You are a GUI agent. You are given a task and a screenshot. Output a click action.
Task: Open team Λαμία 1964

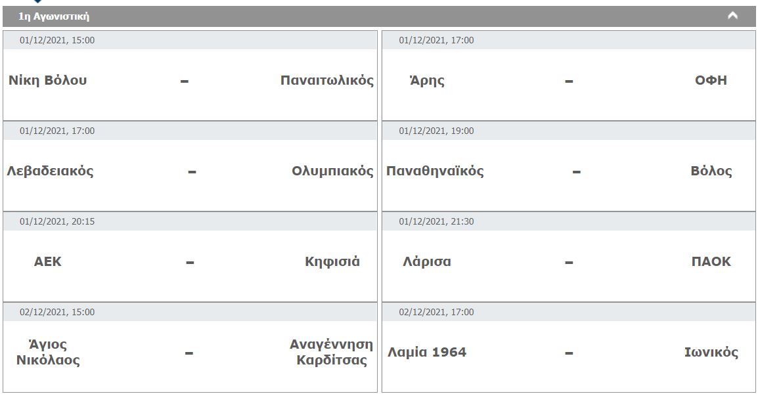pyautogui.click(x=427, y=353)
